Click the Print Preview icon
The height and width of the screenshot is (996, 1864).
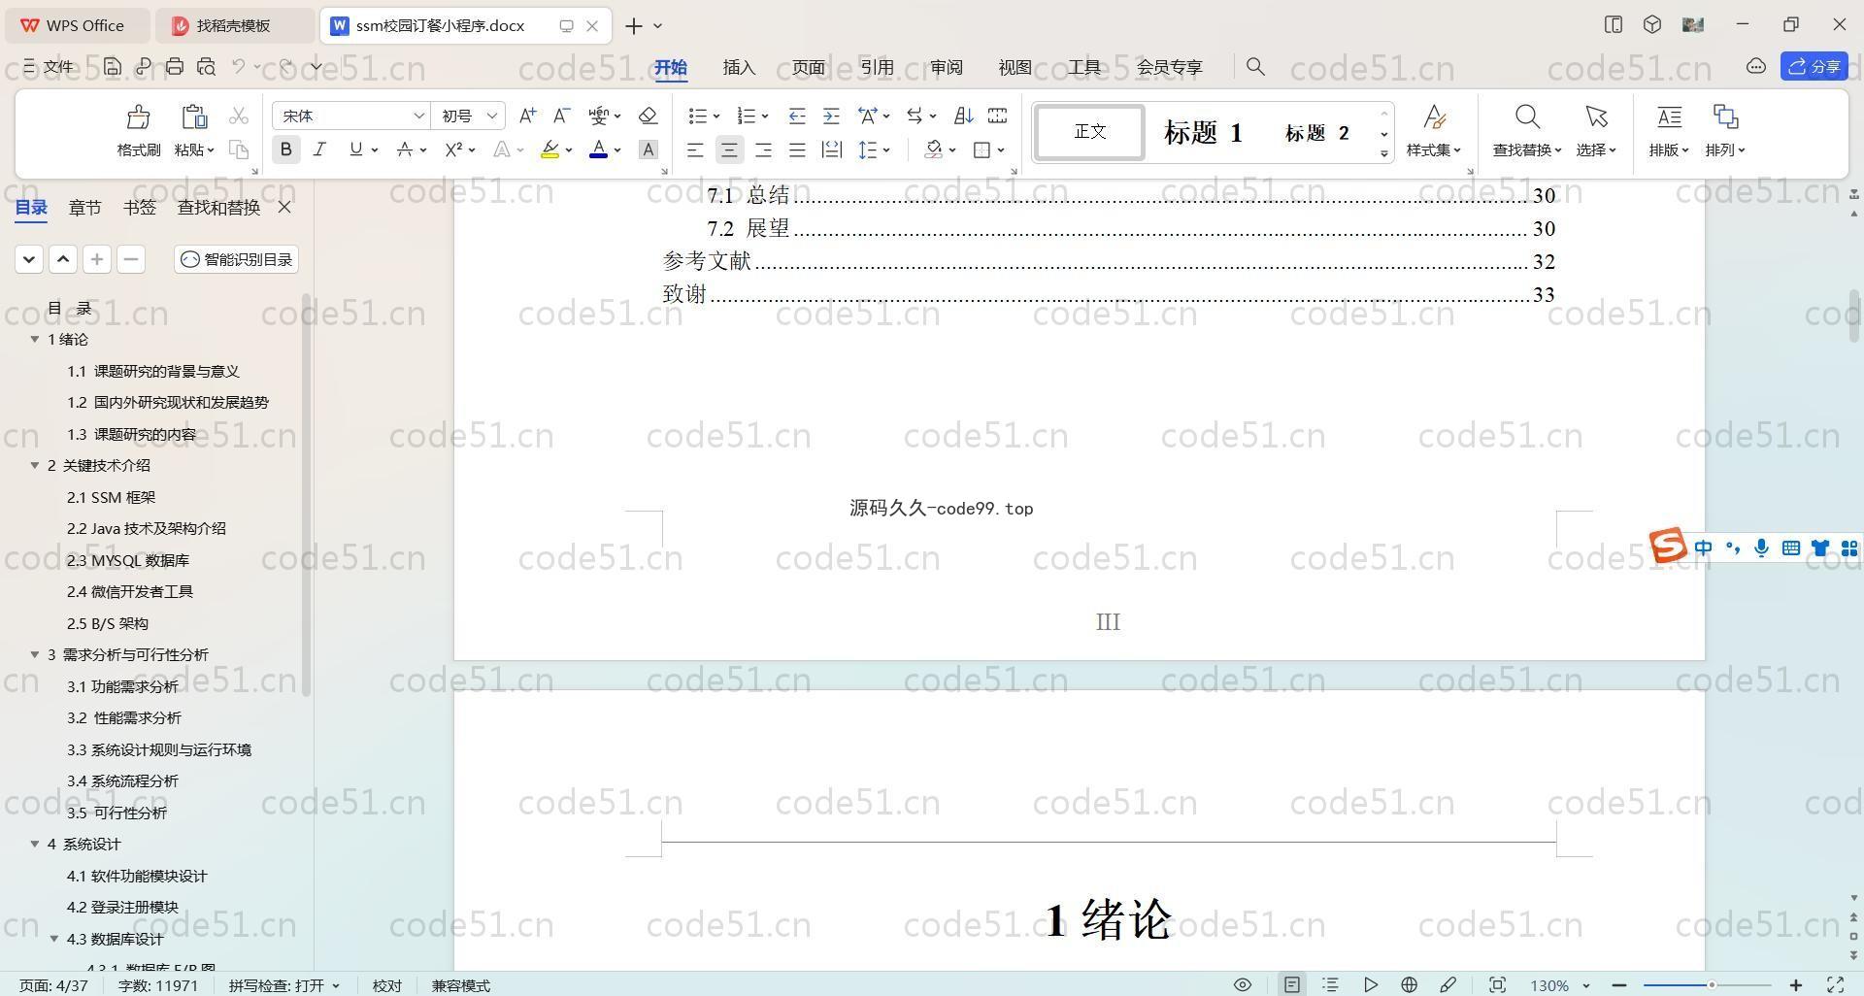tap(206, 66)
